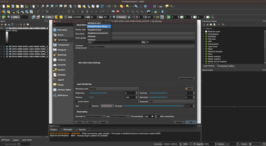The height and width of the screenshot is (146, 266).
Task: Tick the Colorize checkbox
Action: point(90,106)
